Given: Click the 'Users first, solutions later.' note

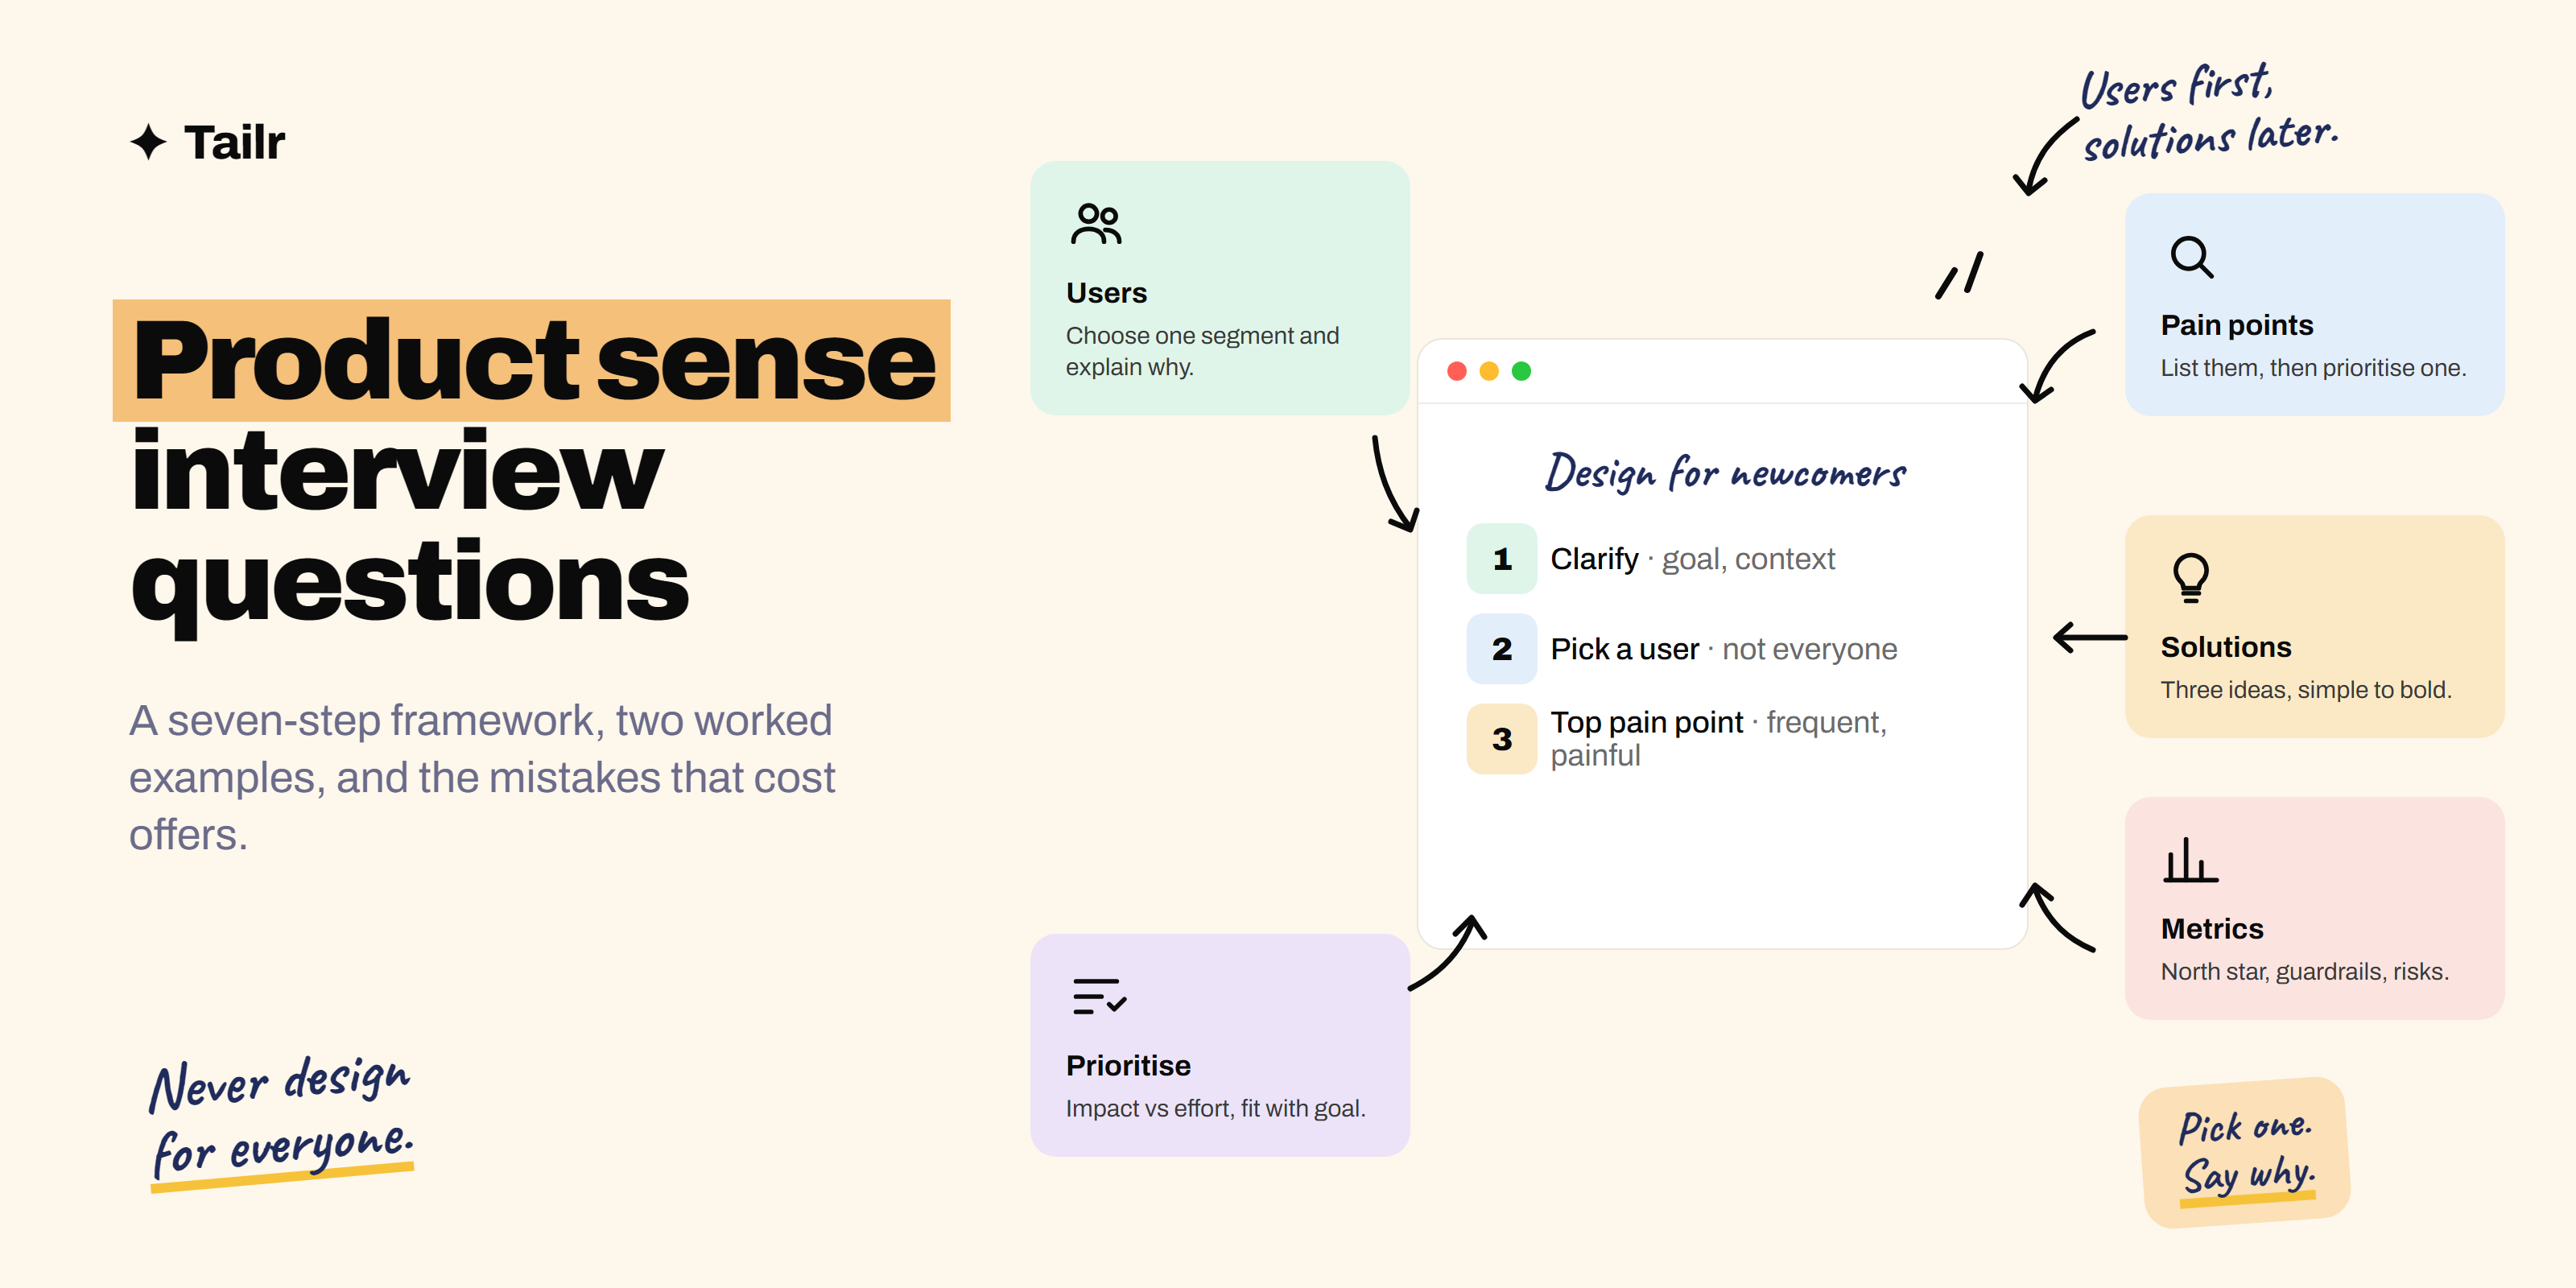Looking at the screenshot, I should (2208, 112).
